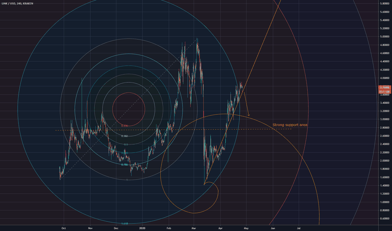392x231 pixels.
Task: Click the 'Strong support area' annotation text
Action: pos(290,125)
